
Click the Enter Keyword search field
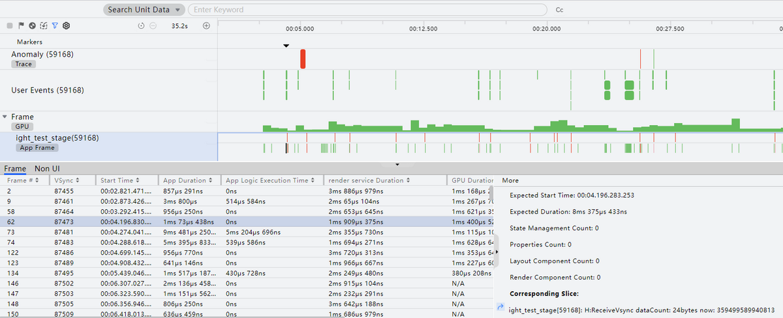click(367, 10)
